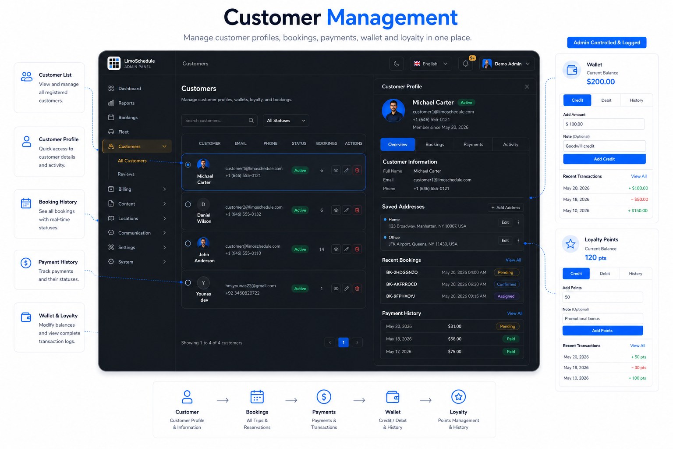Collapse the Customers sidebar menu

pyautogui.click(x=164, y=146)
